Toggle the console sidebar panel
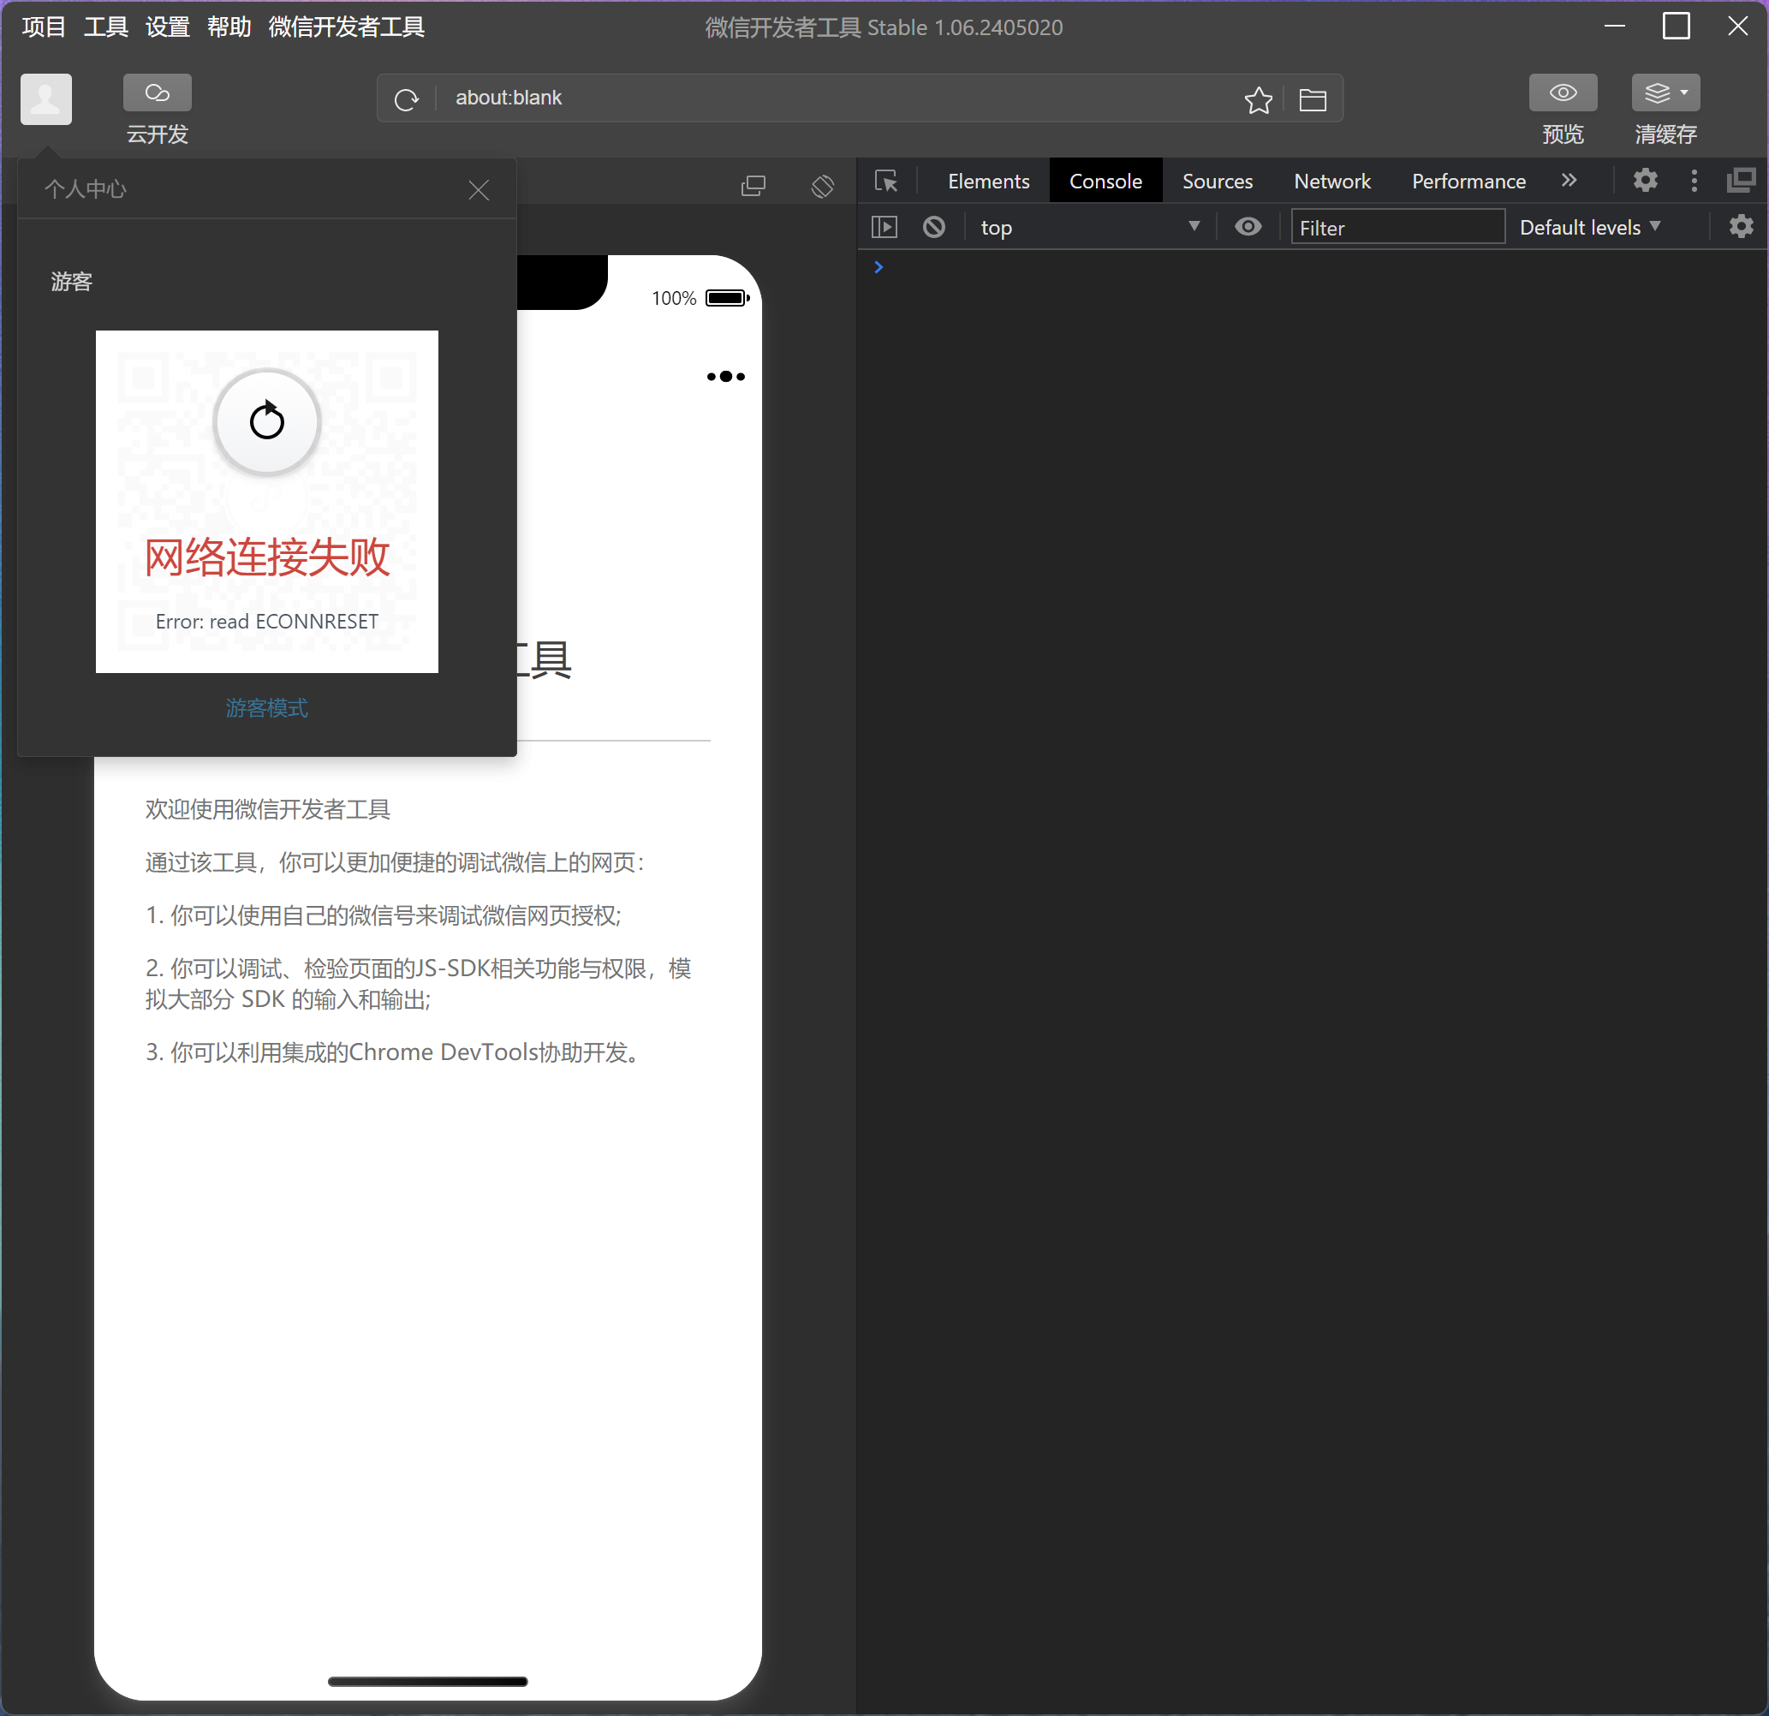Screen dimensions: 1769x1716 (x=884, y=227)
